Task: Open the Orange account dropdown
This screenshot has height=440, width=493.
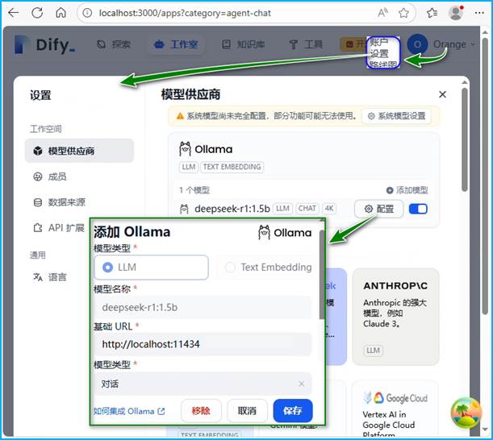Action: tap(454, 44)
